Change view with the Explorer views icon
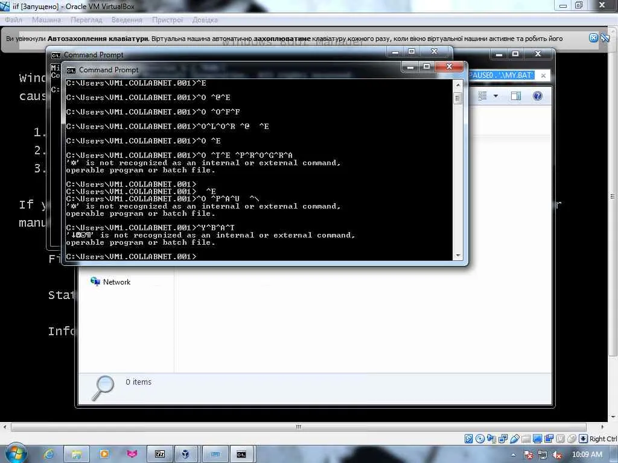Image resolution: width=618 pixels, height=463 pixels. 482,96
